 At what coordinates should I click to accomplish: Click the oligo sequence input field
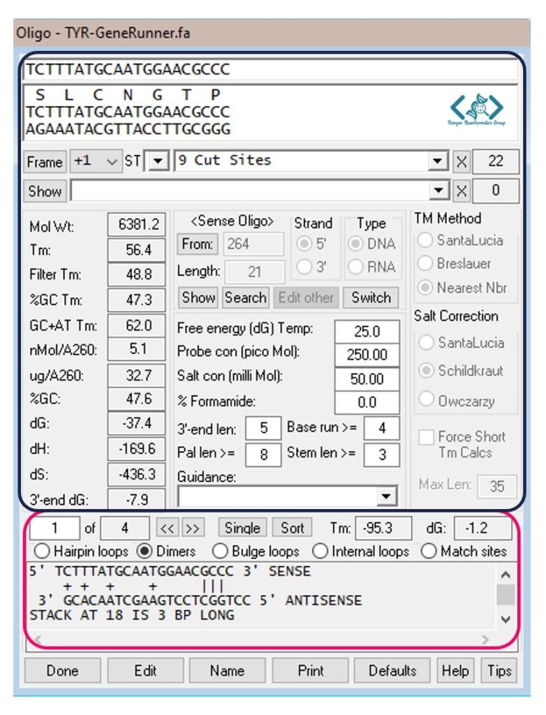[271, 70]
